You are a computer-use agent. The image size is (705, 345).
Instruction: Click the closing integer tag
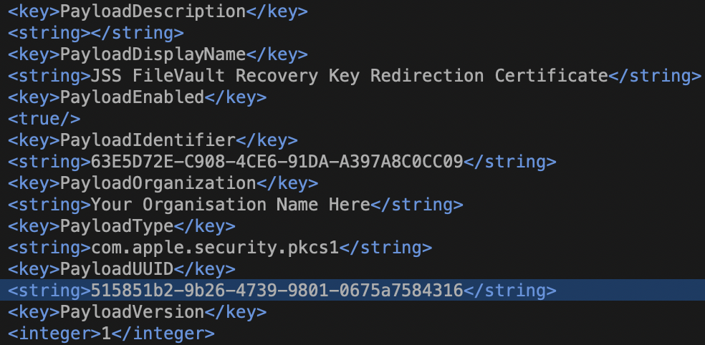[x=163, y=334]
